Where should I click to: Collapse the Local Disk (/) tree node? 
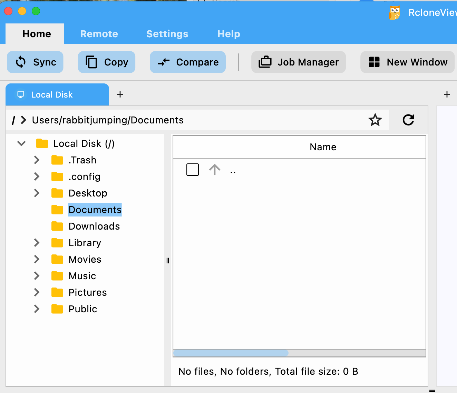21,143
